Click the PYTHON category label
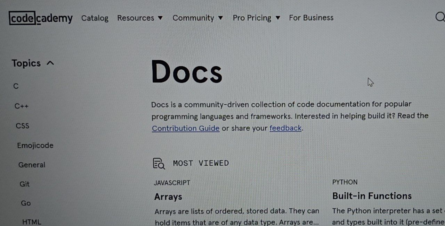 click(x=345, y=182)
